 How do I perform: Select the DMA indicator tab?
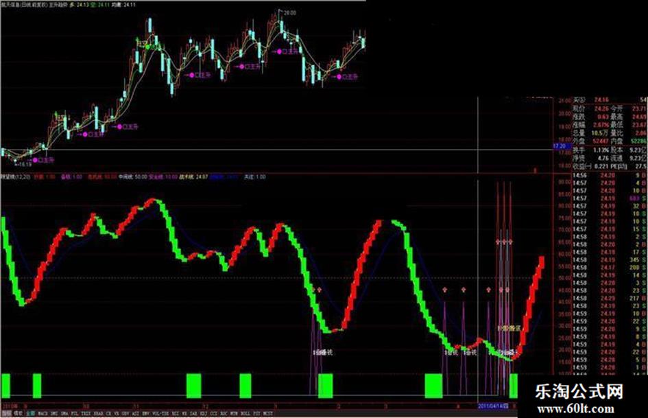[64, 413]
